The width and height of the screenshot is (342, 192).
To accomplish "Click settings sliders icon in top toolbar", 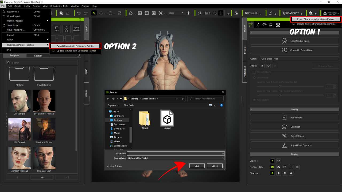I will point(221,13).
